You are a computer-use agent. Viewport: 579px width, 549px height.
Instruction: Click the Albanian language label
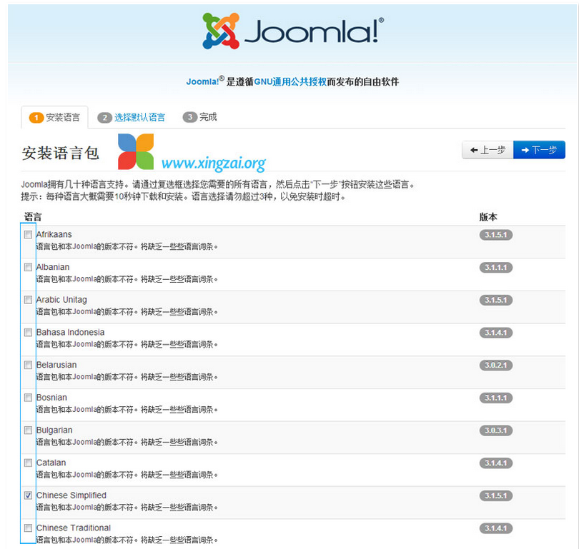point(53,267)
